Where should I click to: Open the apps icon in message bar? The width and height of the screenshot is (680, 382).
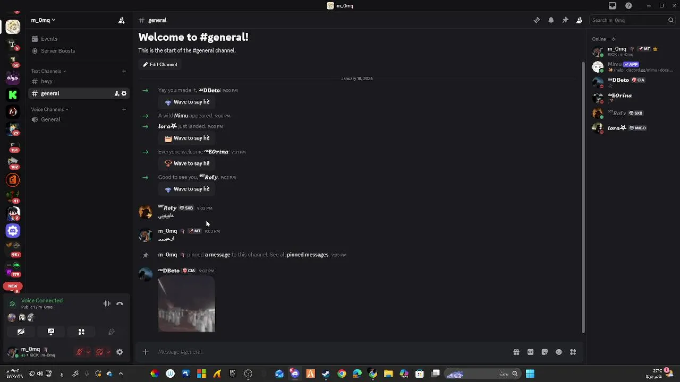pos(573,352)
